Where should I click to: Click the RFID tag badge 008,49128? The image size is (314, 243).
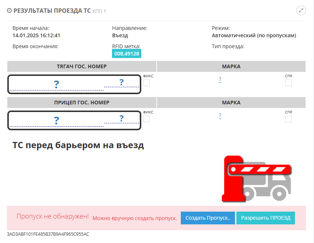[x=126, y=54]
